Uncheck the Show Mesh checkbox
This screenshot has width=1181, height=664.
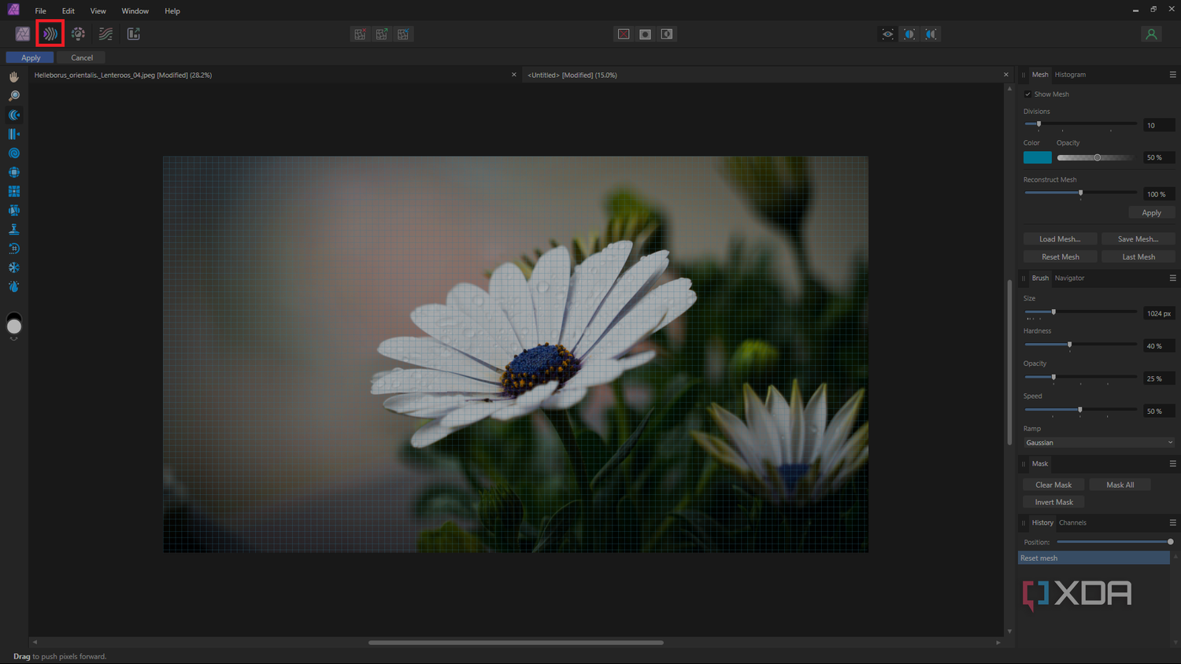(x=1027, y=94)
